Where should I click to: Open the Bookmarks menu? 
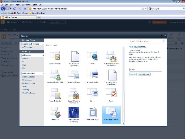click(27, 5)
